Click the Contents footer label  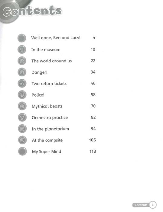141,205
